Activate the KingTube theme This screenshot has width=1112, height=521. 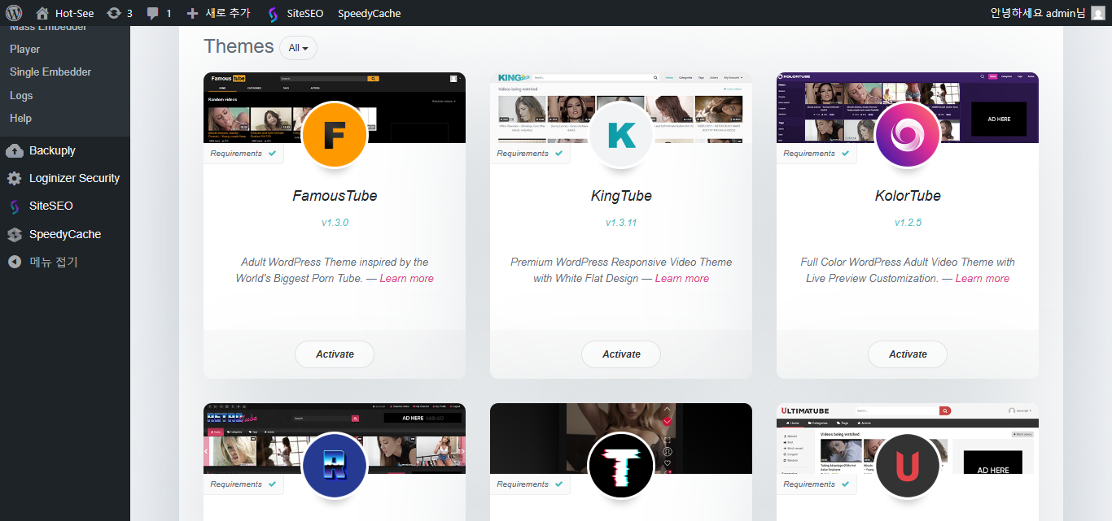(621, 354)
